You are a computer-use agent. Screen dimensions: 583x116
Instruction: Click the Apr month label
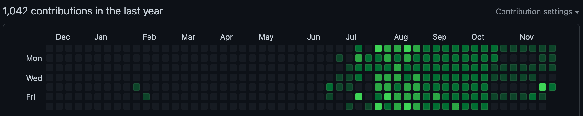click(226, 37)
